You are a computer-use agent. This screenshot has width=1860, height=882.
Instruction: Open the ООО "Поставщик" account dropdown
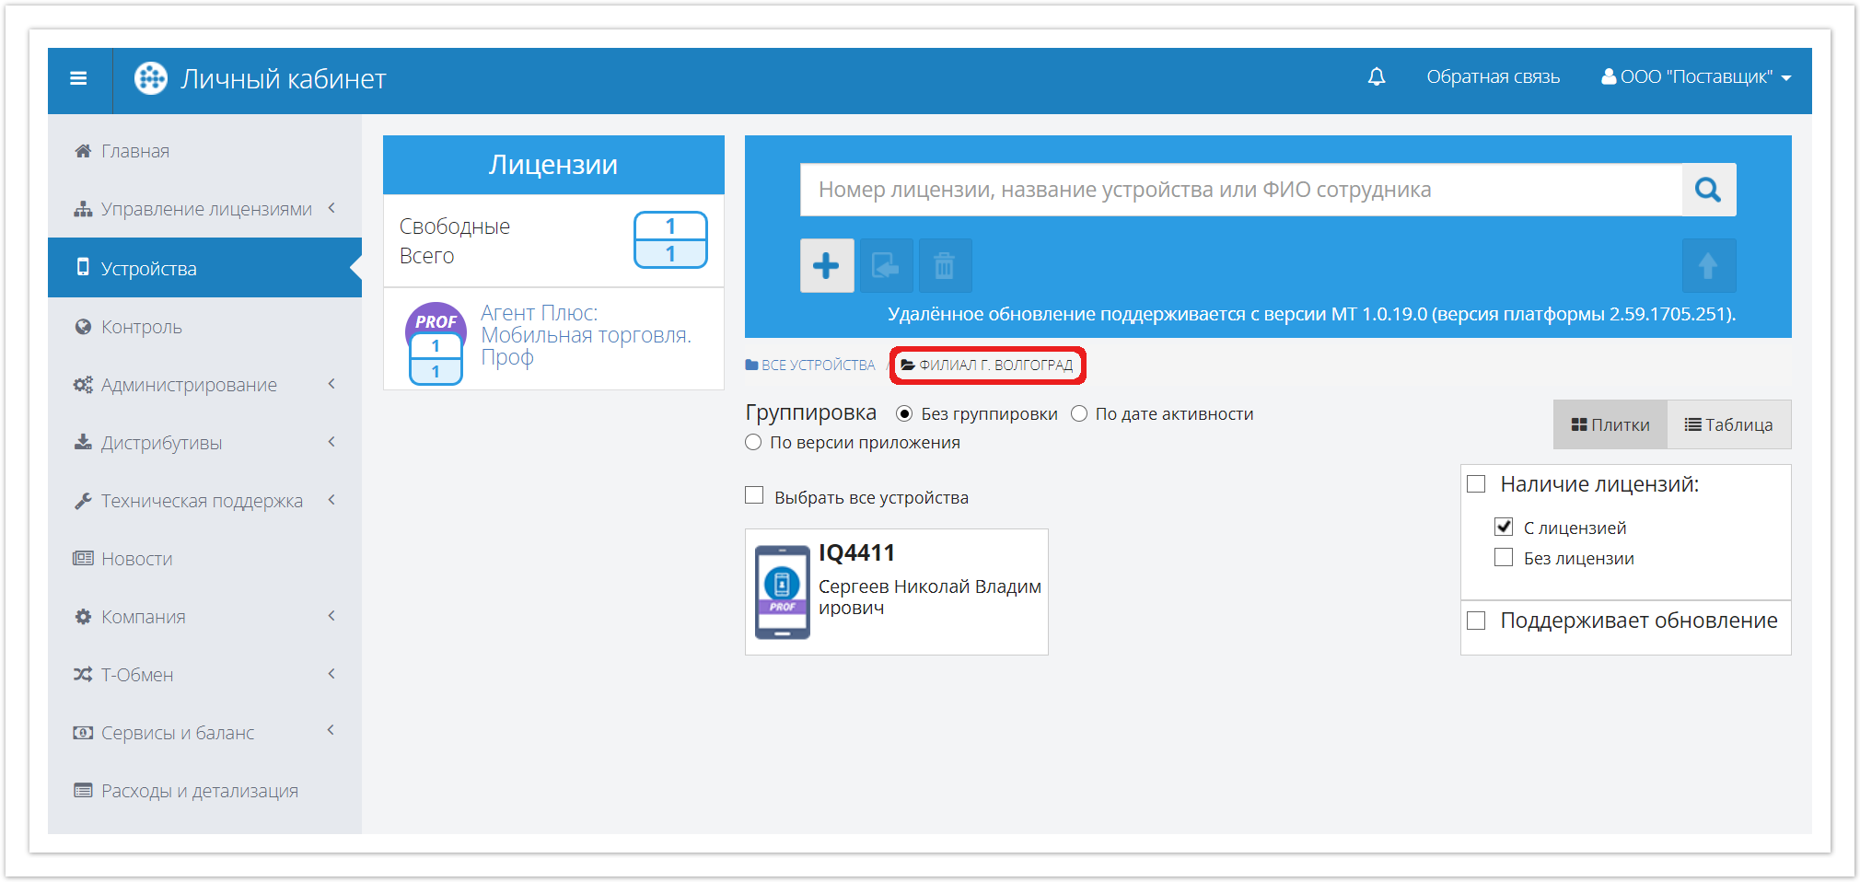[x=1695, y=77]
